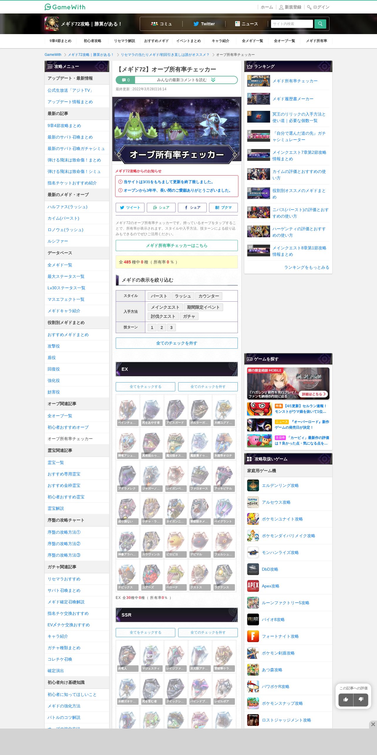Click the green search magnifier button
377x755 pixels.
click(320, 24)
